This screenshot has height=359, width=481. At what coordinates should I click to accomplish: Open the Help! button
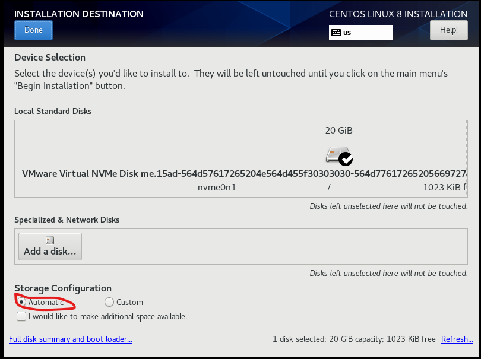coord(449,30)
